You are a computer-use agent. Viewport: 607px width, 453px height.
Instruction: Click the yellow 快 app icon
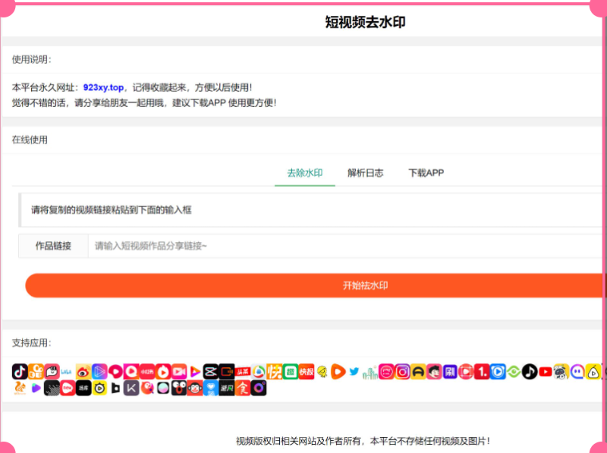[275, 372]
